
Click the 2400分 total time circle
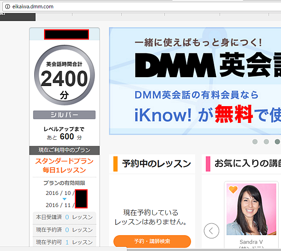point(64,75)
